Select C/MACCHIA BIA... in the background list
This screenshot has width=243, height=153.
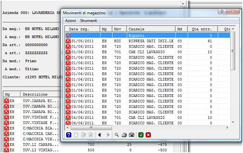[41, 128]
